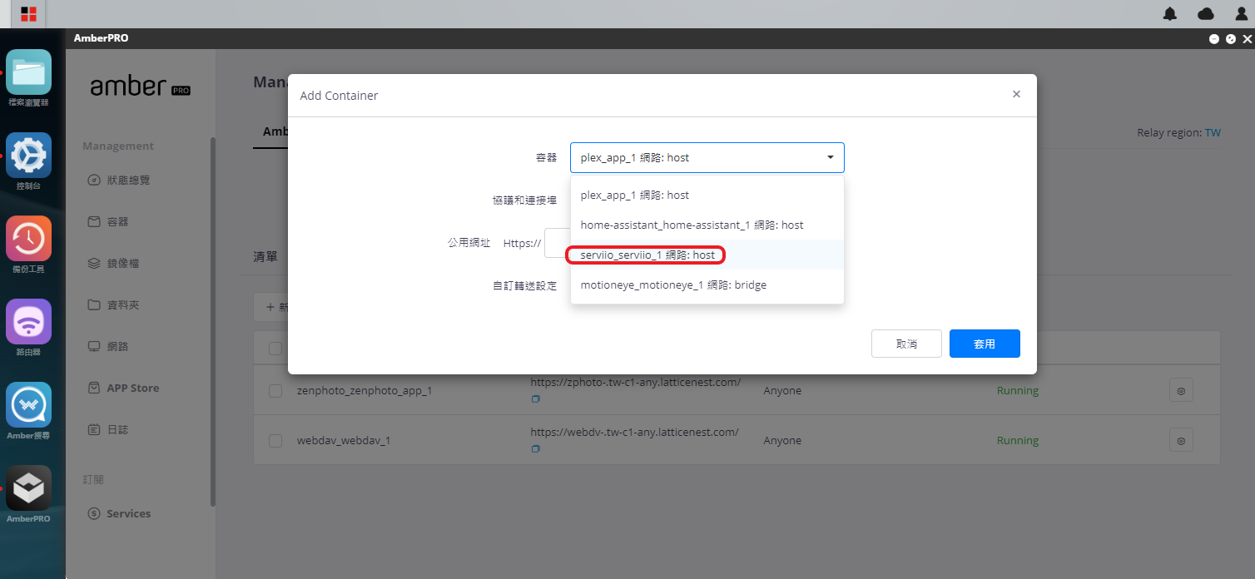Viewport: 1255px width, 579px height.
Task: Open the images page in sidebar
Action: (113, 263)
